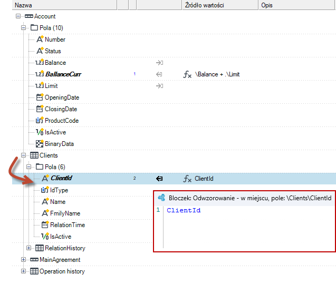The height and width of the screenshot is (294, 336).
Task: Click the order number 1 in BallanceCurr row
Action: [x=135, y=74]
